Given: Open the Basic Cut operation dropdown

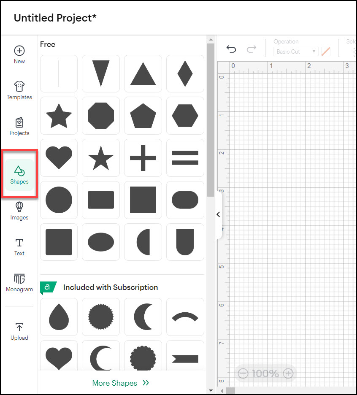Looking at the screenshot, I should (295, 51).
